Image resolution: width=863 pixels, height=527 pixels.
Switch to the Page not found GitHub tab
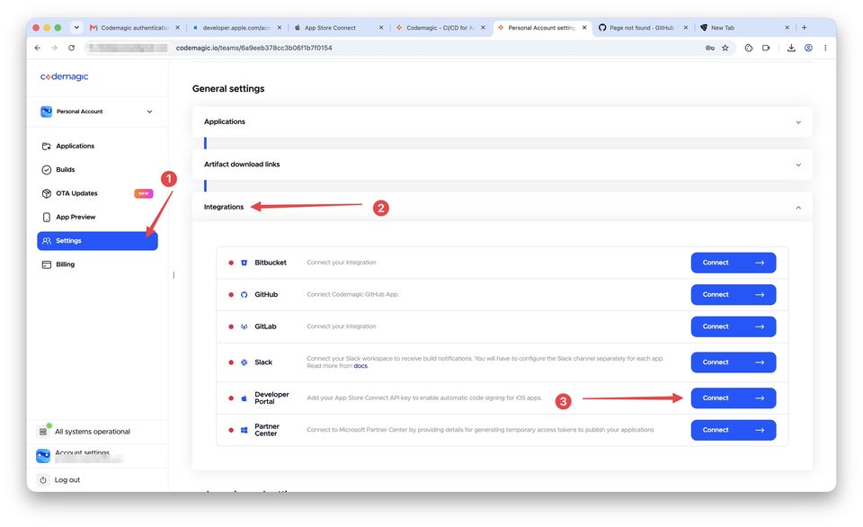point(641,28)
